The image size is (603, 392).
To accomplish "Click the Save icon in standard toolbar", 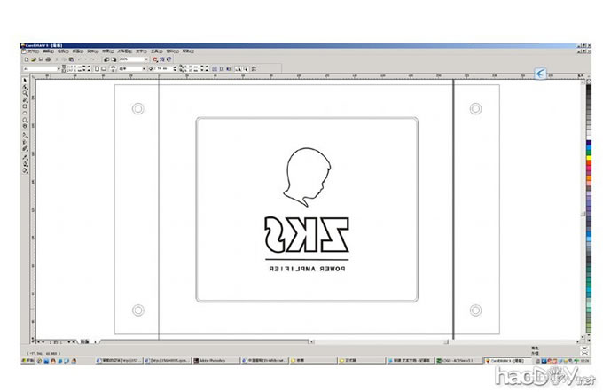I will pos(41,59).
